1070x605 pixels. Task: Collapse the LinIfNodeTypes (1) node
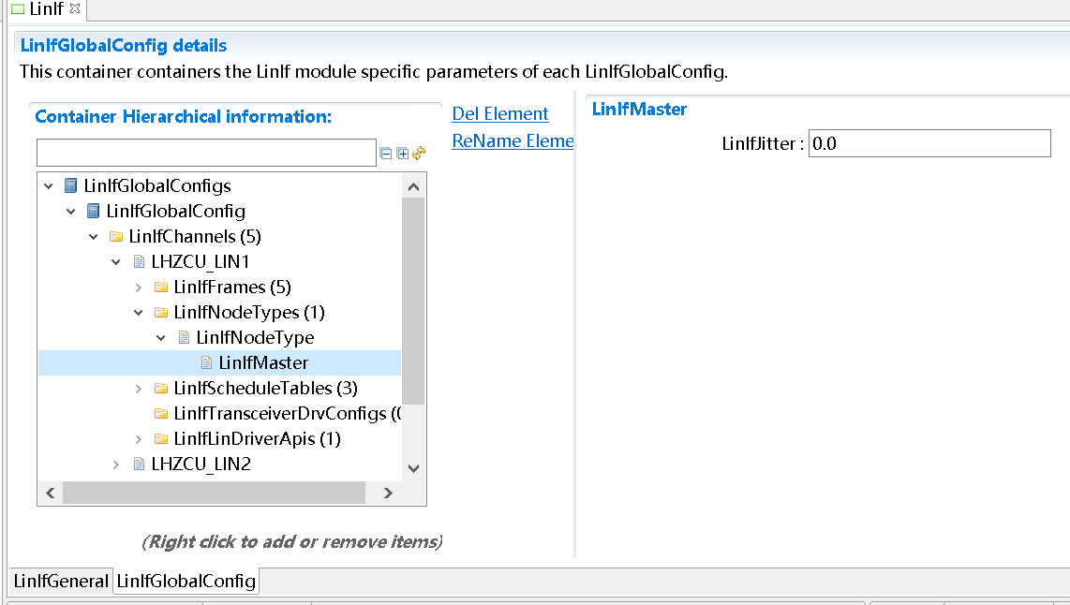[x=139, y=313]
